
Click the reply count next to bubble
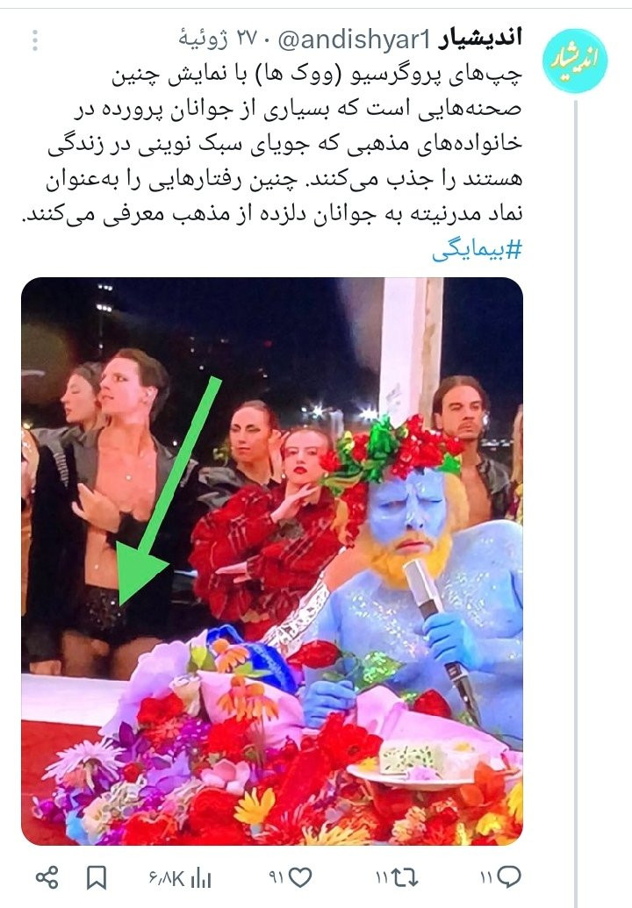click(486, 878)
